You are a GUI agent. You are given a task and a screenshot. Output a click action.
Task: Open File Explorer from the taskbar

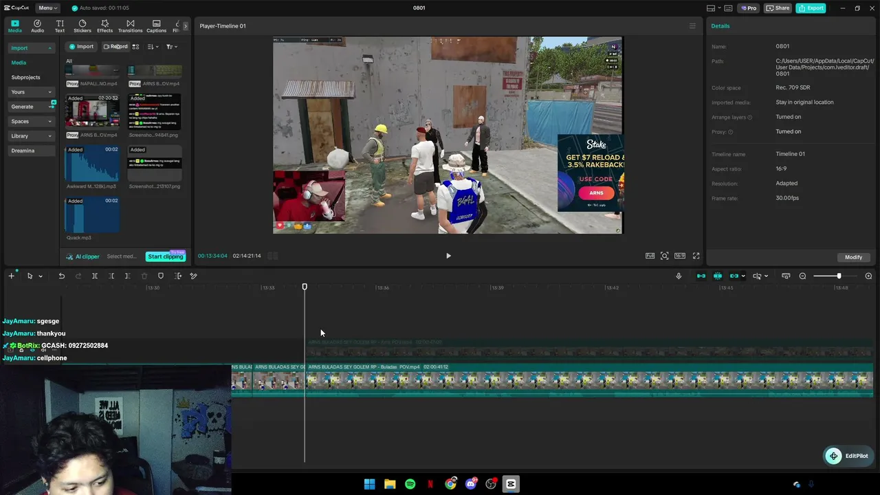(390, 484)
